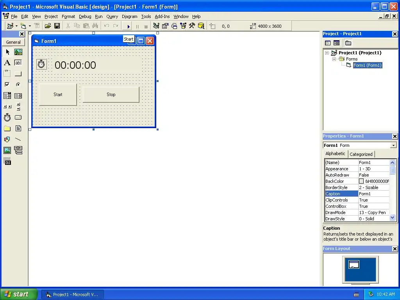Click Save Project floppy disk icon
This screenshot has height=300, width=400.
coord(57,26)
